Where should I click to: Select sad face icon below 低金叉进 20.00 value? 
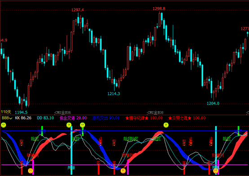(x=82, y=125)
